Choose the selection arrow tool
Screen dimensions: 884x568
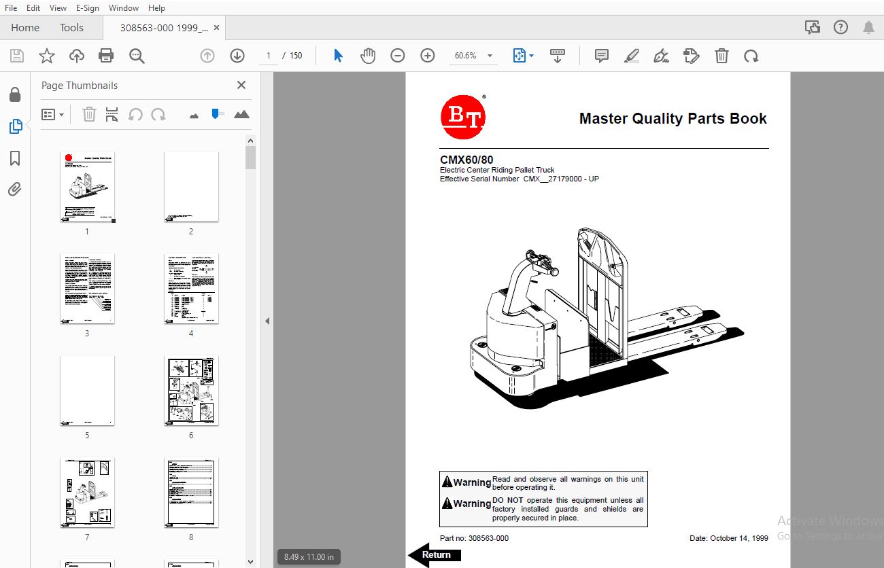coord(338,56)
